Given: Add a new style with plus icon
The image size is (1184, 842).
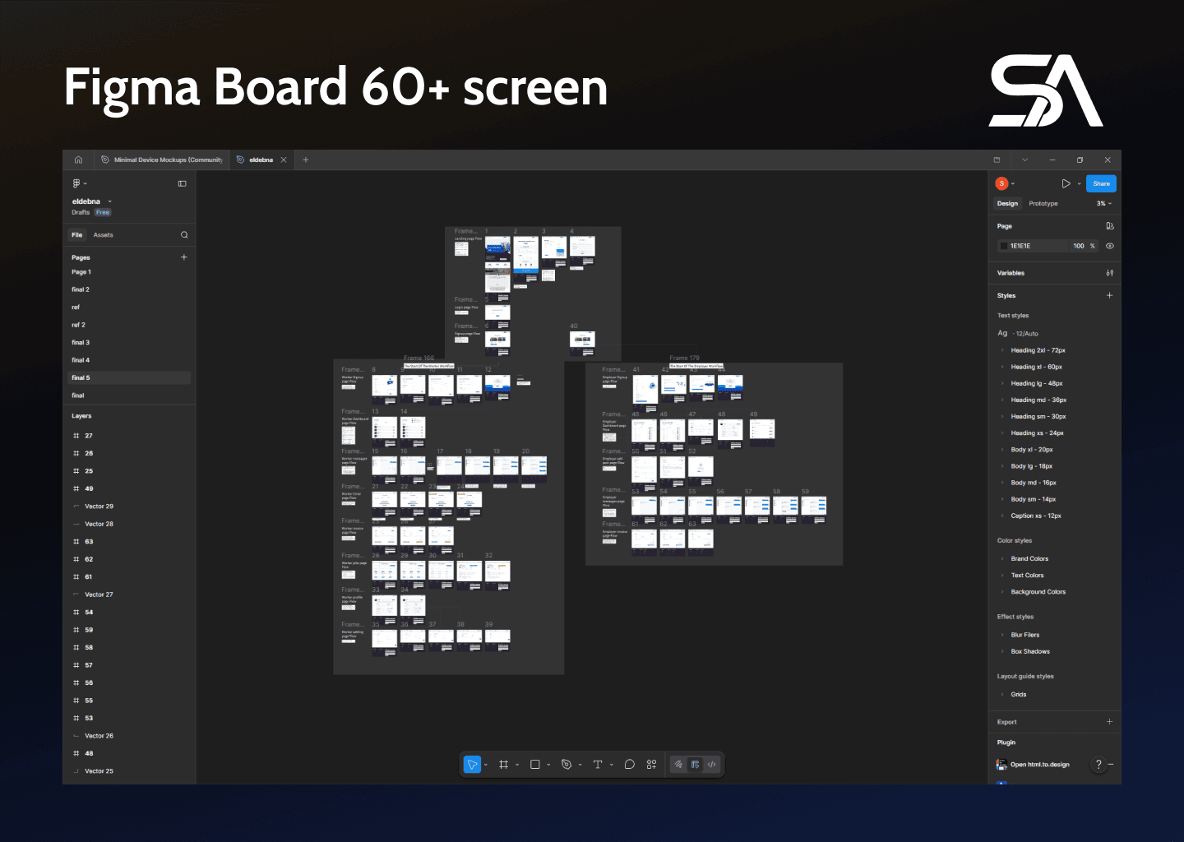Looking at the screenshot, I should (1110, 295).
